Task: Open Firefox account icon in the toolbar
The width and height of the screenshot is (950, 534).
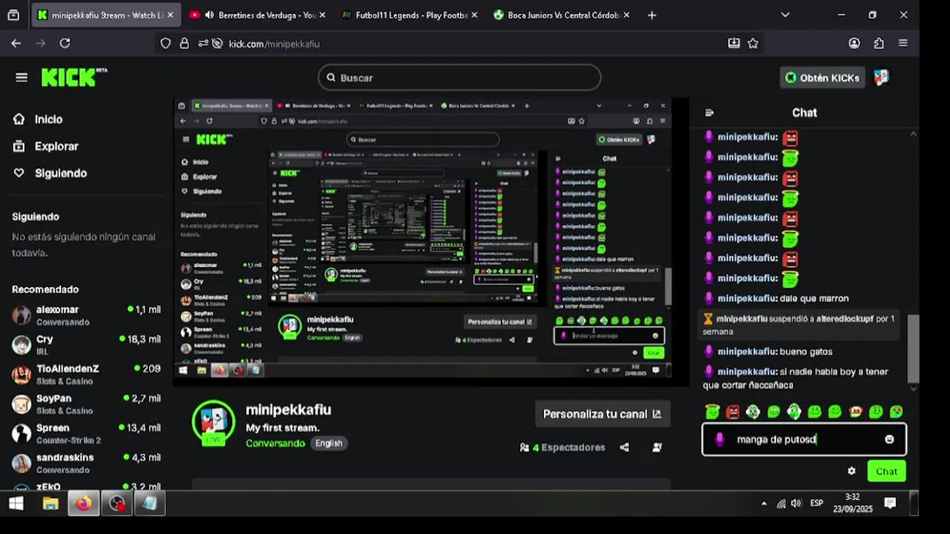Action: click(x=854, y=44)
